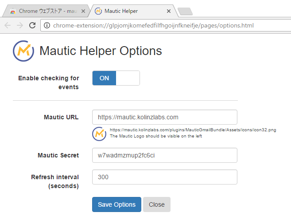
Task: Click the Save Options button
Action: (x=116, y=204)
